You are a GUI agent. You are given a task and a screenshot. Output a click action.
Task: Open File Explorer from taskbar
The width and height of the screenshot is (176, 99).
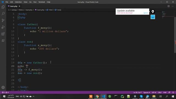(154, 97)
